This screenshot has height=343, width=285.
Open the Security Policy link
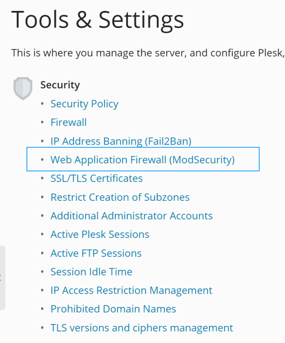[84, 104]
